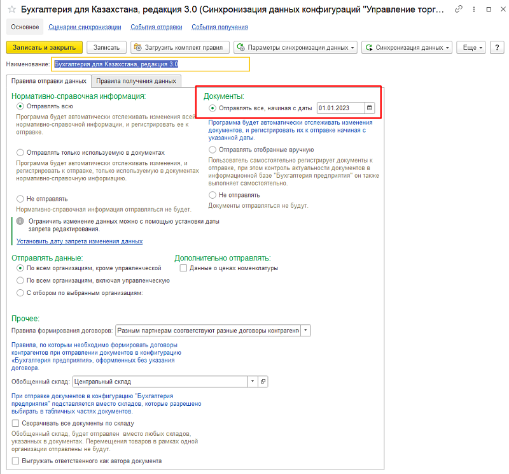Open the calendar picker next to date 01.01.2023

[x=370, y=108]
